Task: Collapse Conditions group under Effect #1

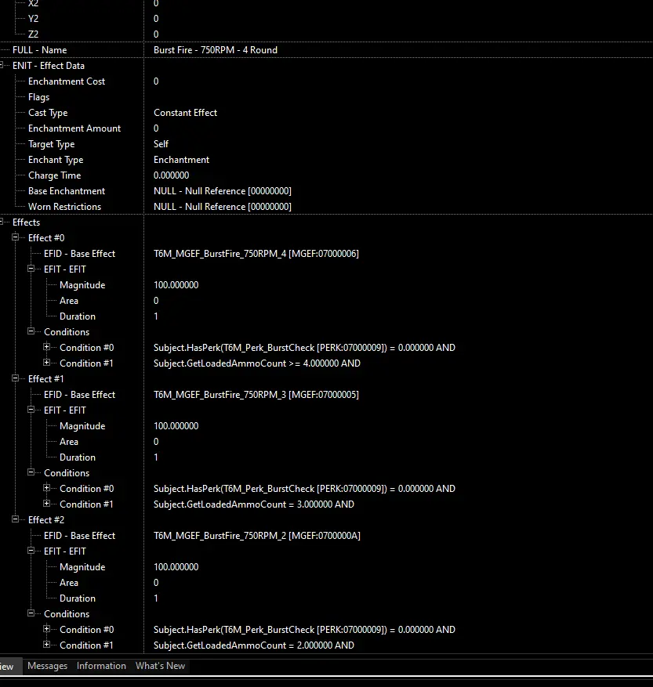Action: pos(31,472)
